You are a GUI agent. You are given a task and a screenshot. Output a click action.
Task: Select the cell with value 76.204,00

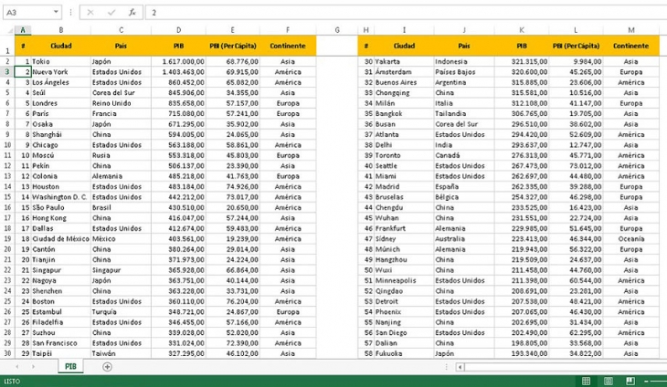coord(233,301)
